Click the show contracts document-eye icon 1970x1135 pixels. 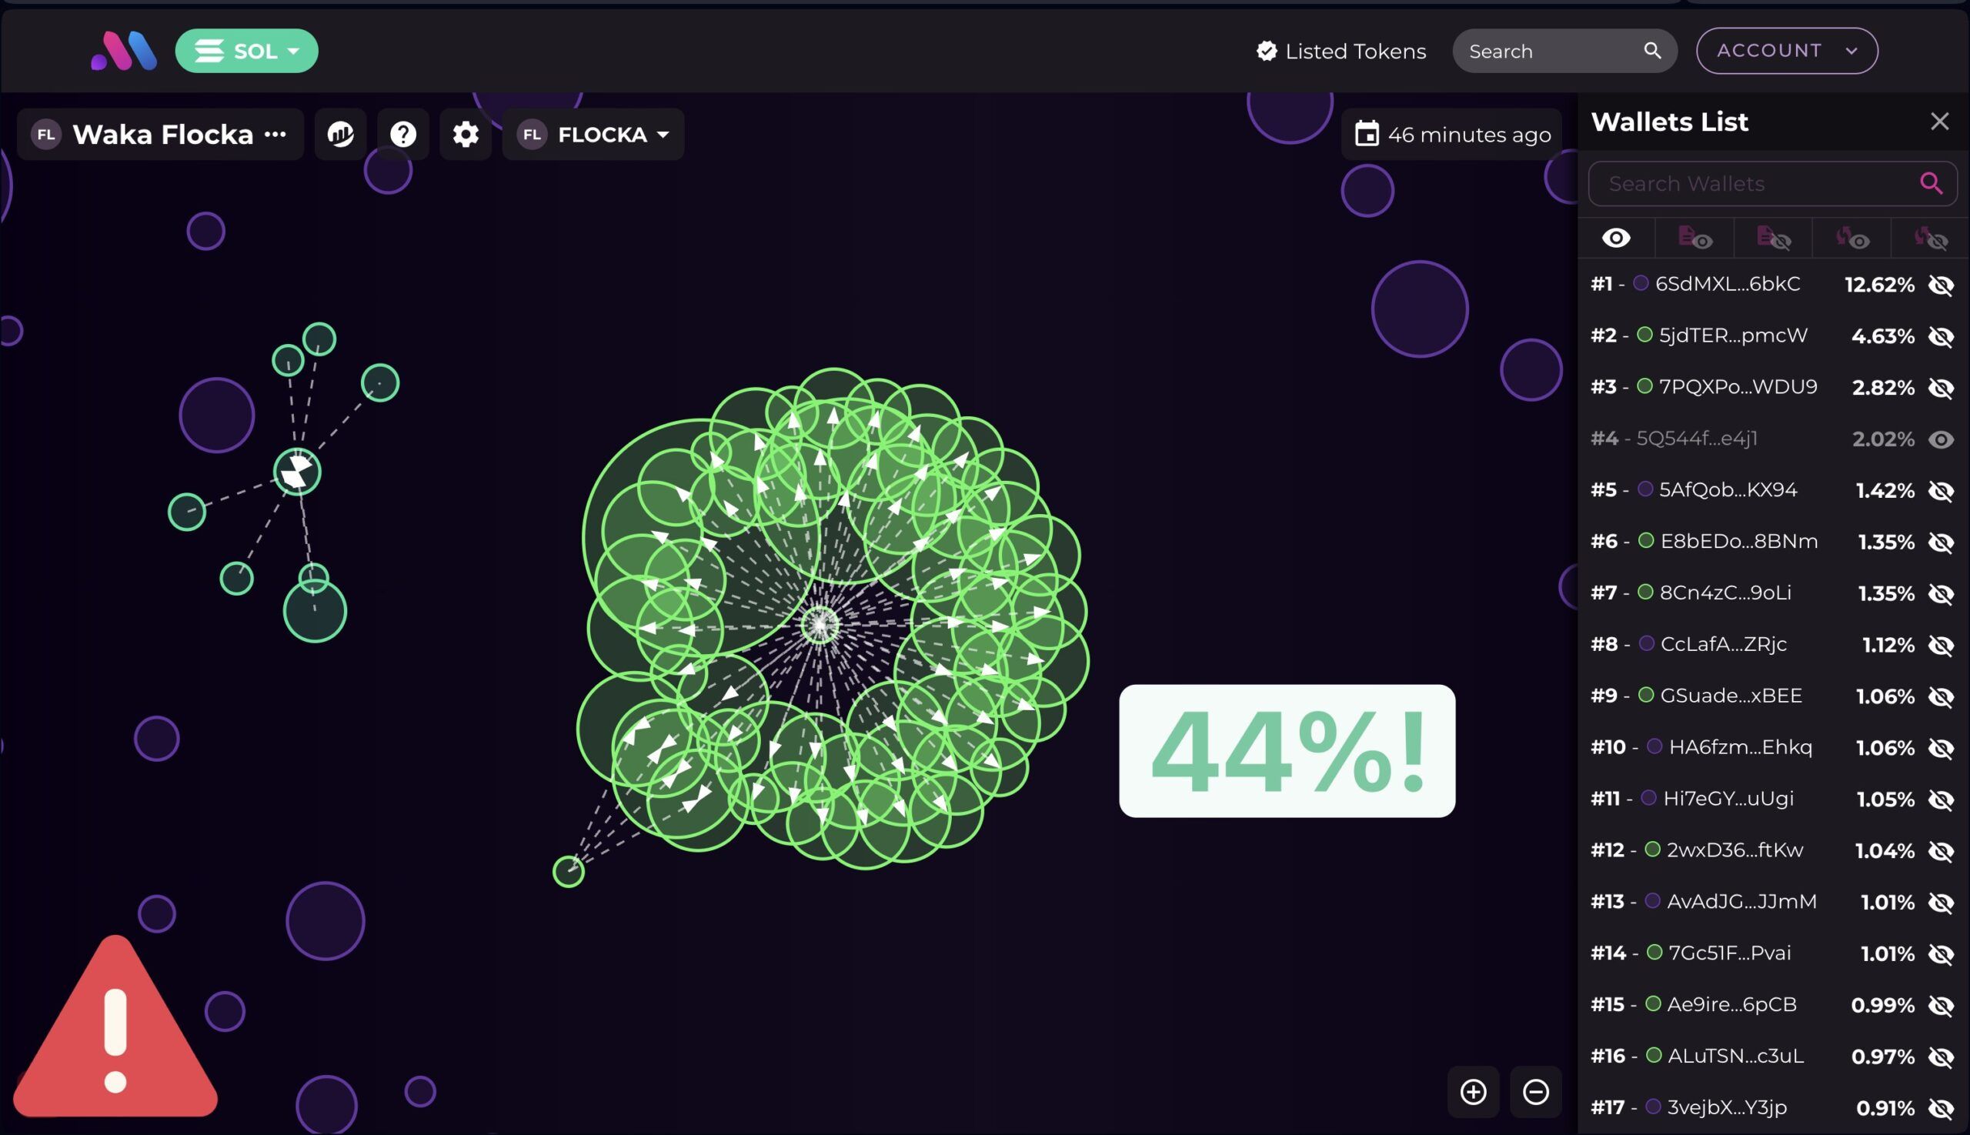coord(1695,238)
